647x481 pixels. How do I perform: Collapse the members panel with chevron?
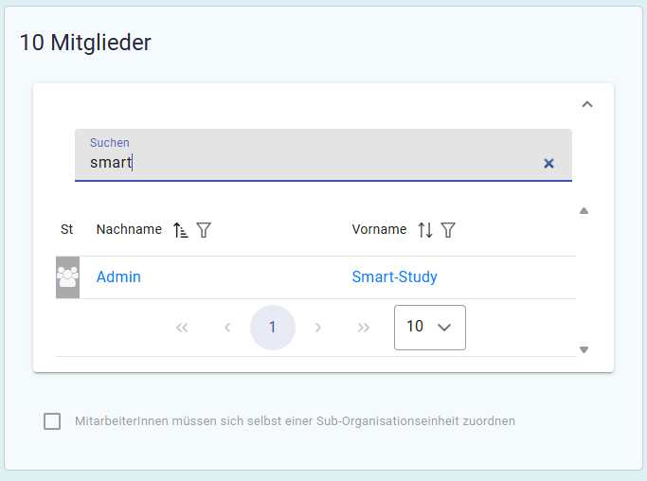(x=586, y=104)
